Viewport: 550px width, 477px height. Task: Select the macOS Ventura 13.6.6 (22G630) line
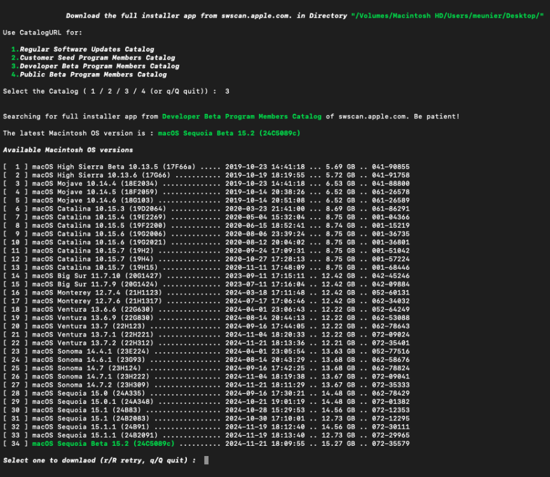206,310
